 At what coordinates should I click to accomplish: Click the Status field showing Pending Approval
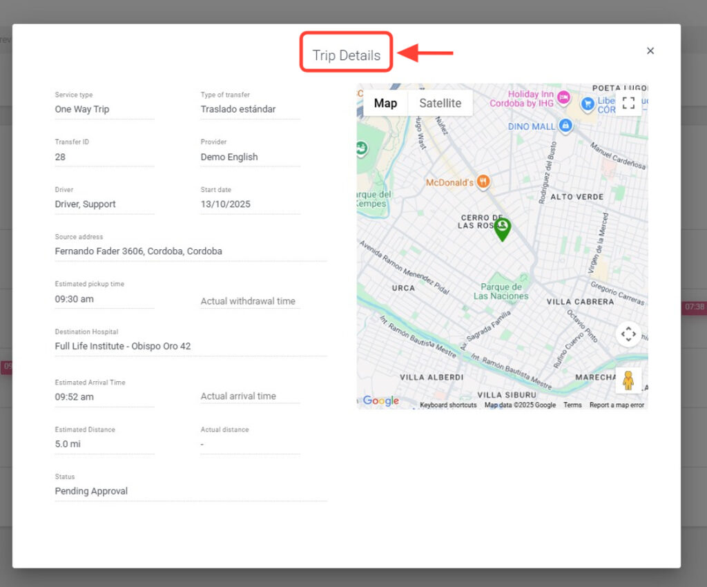pyautogui.click(x=190, y=491)
